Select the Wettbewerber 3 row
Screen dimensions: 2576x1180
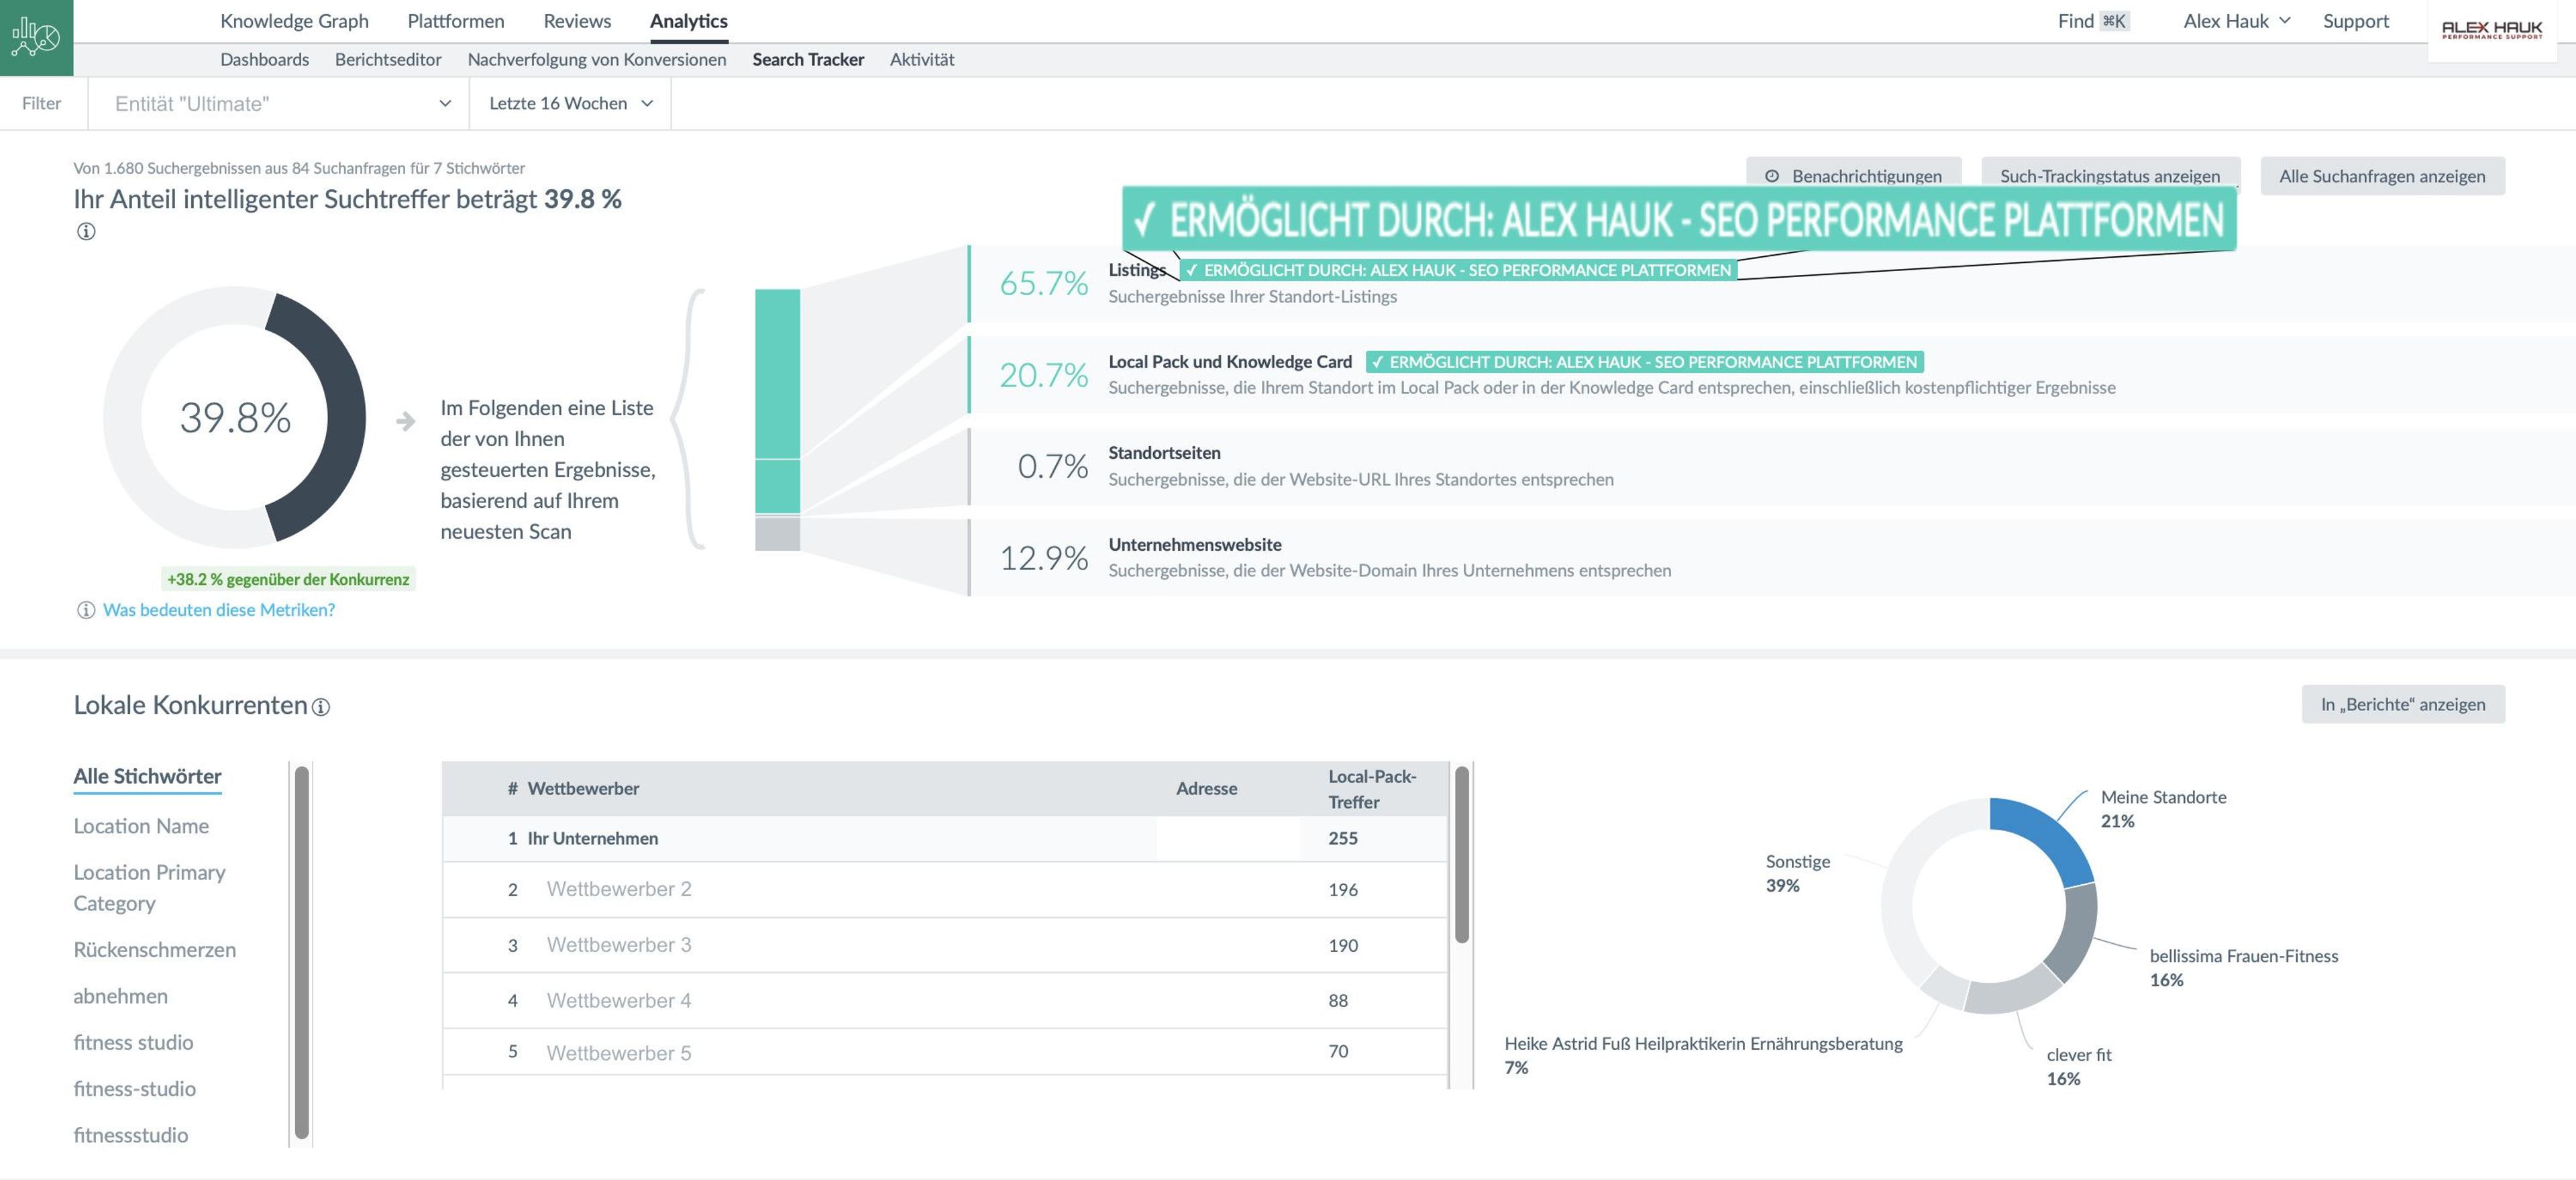tap(945, 945)
